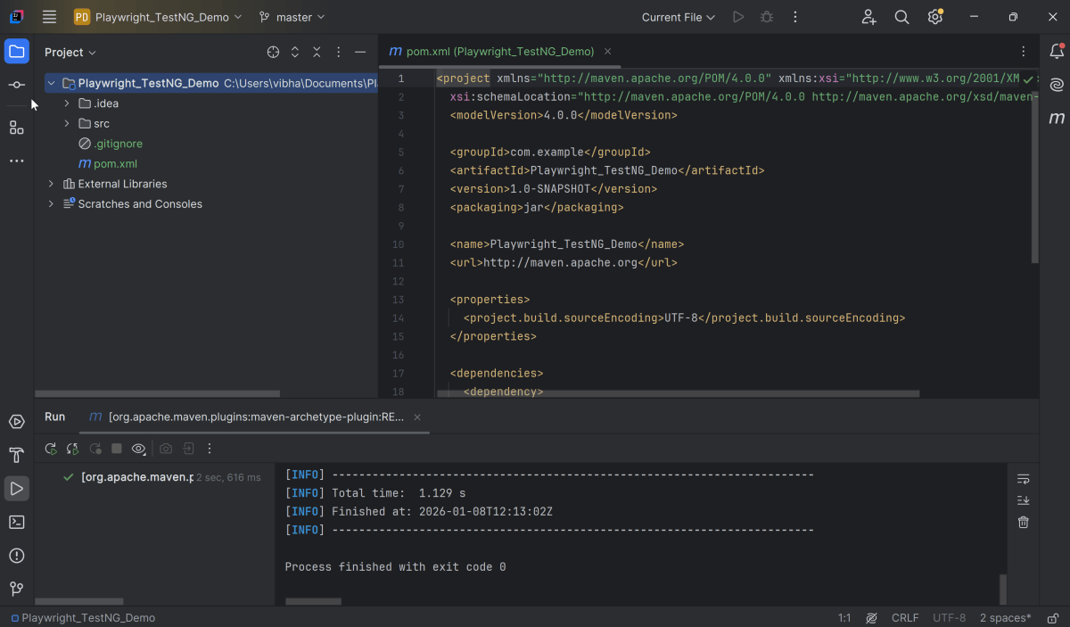Select the pom.xml editor tab

490,52
